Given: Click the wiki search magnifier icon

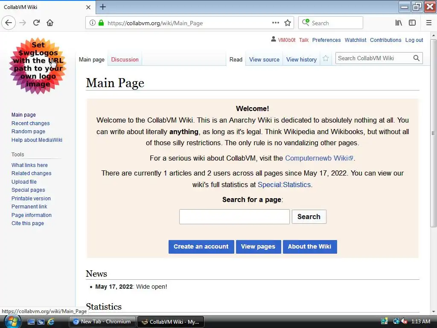Looking at the screenshot, I should [417, 58].
